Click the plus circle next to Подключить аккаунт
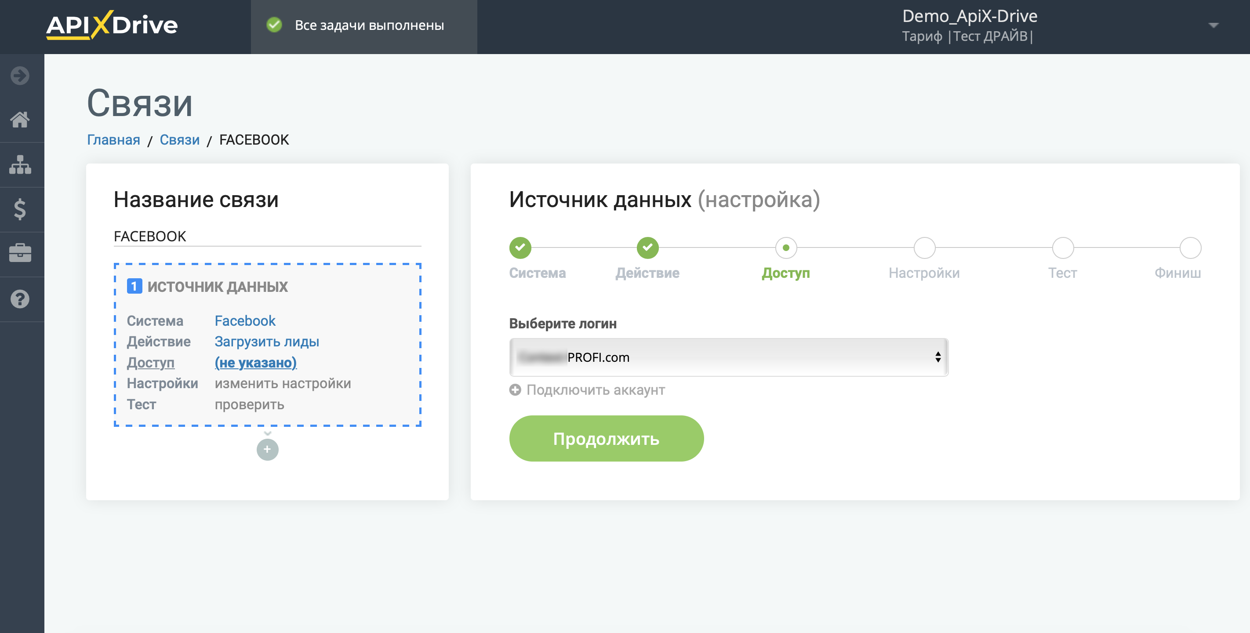Viewport: 1250px width, 633px height. click(515, 390)
